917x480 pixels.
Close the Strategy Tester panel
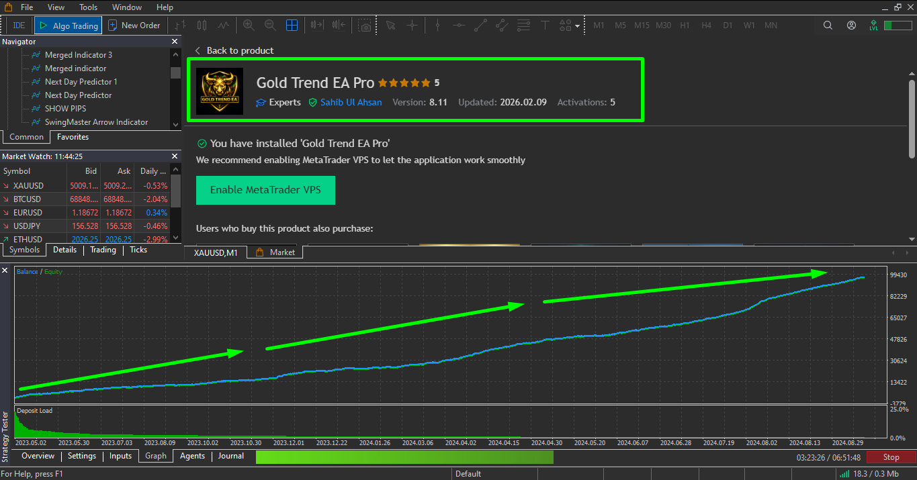coord(5,271)
